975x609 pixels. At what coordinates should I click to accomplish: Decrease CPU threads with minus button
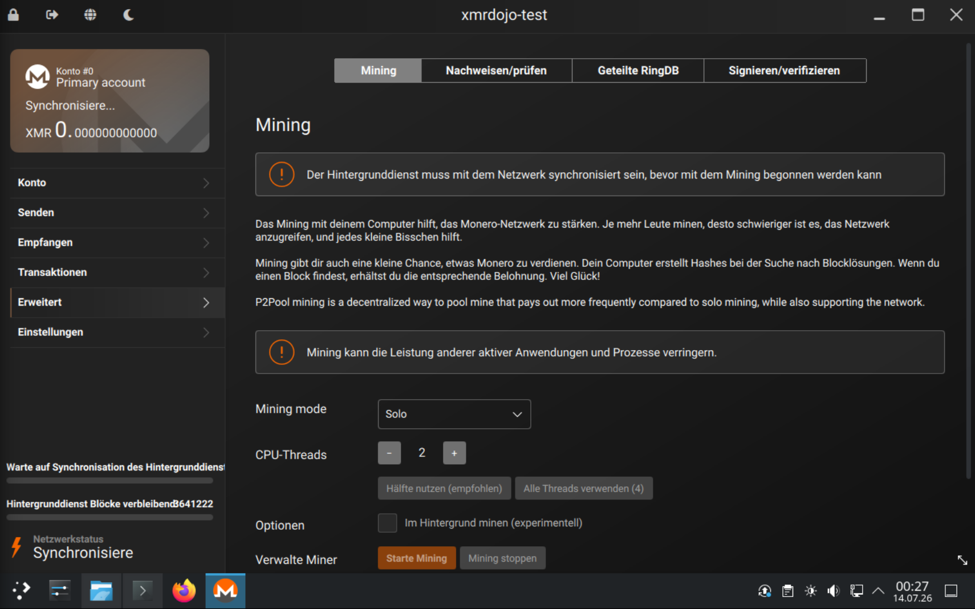(389, 453)
